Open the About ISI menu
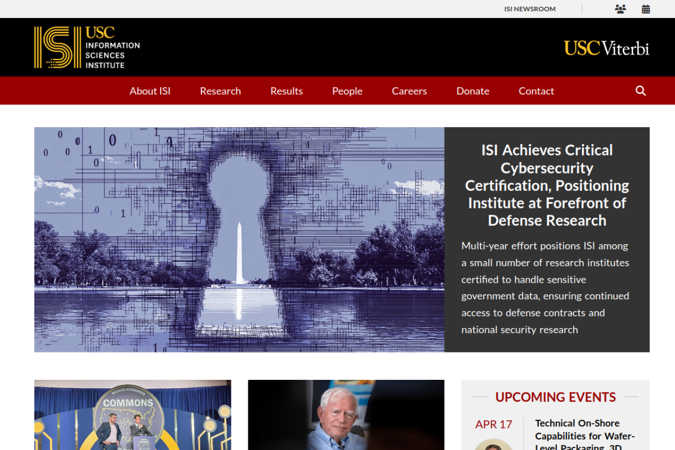675x450 pixels. pos(150,91)
